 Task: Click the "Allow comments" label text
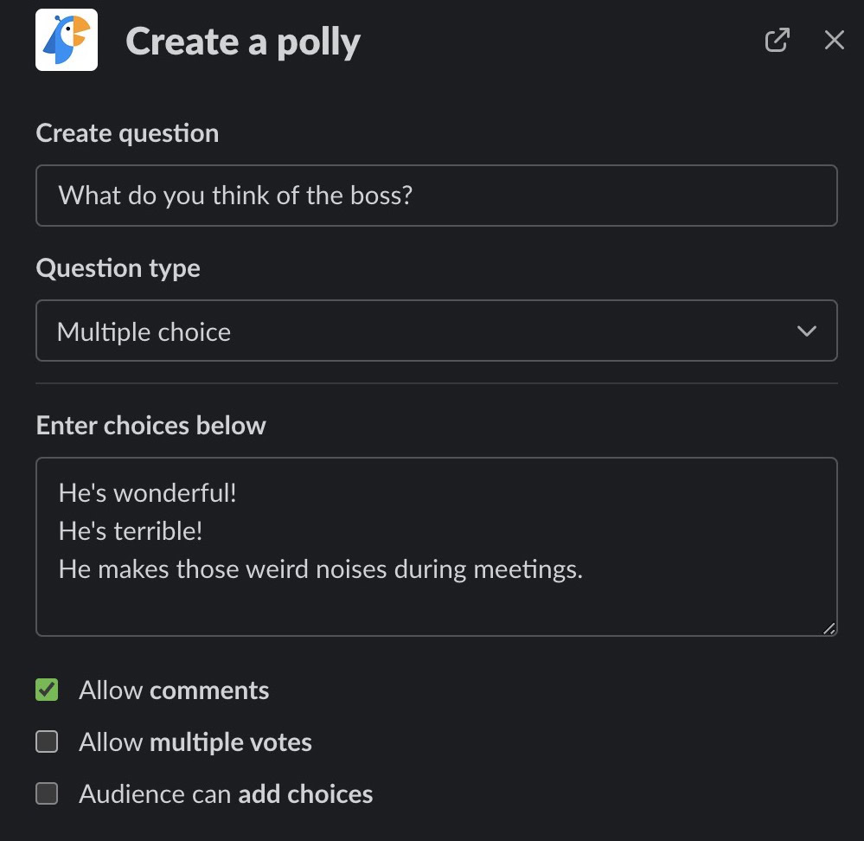click(174, 690)
